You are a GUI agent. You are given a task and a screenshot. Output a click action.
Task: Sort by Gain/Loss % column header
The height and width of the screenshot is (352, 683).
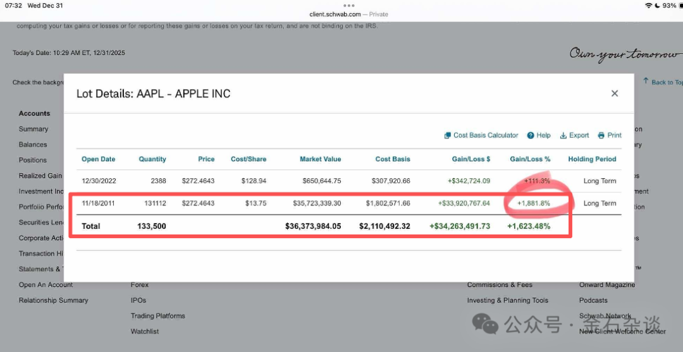point(530,159)
